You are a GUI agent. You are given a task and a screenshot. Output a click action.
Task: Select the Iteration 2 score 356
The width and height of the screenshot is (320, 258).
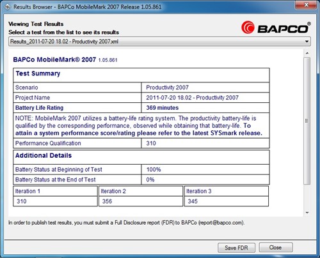tap(107, 201)
